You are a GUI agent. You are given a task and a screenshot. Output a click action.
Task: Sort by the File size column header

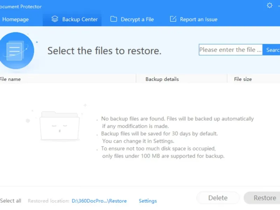point(243,79)
